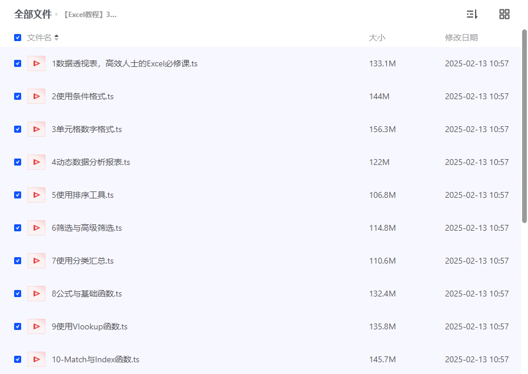Open the sort order icon
The width and height of the screenshot is (528, 374).
tap(472, 14)
